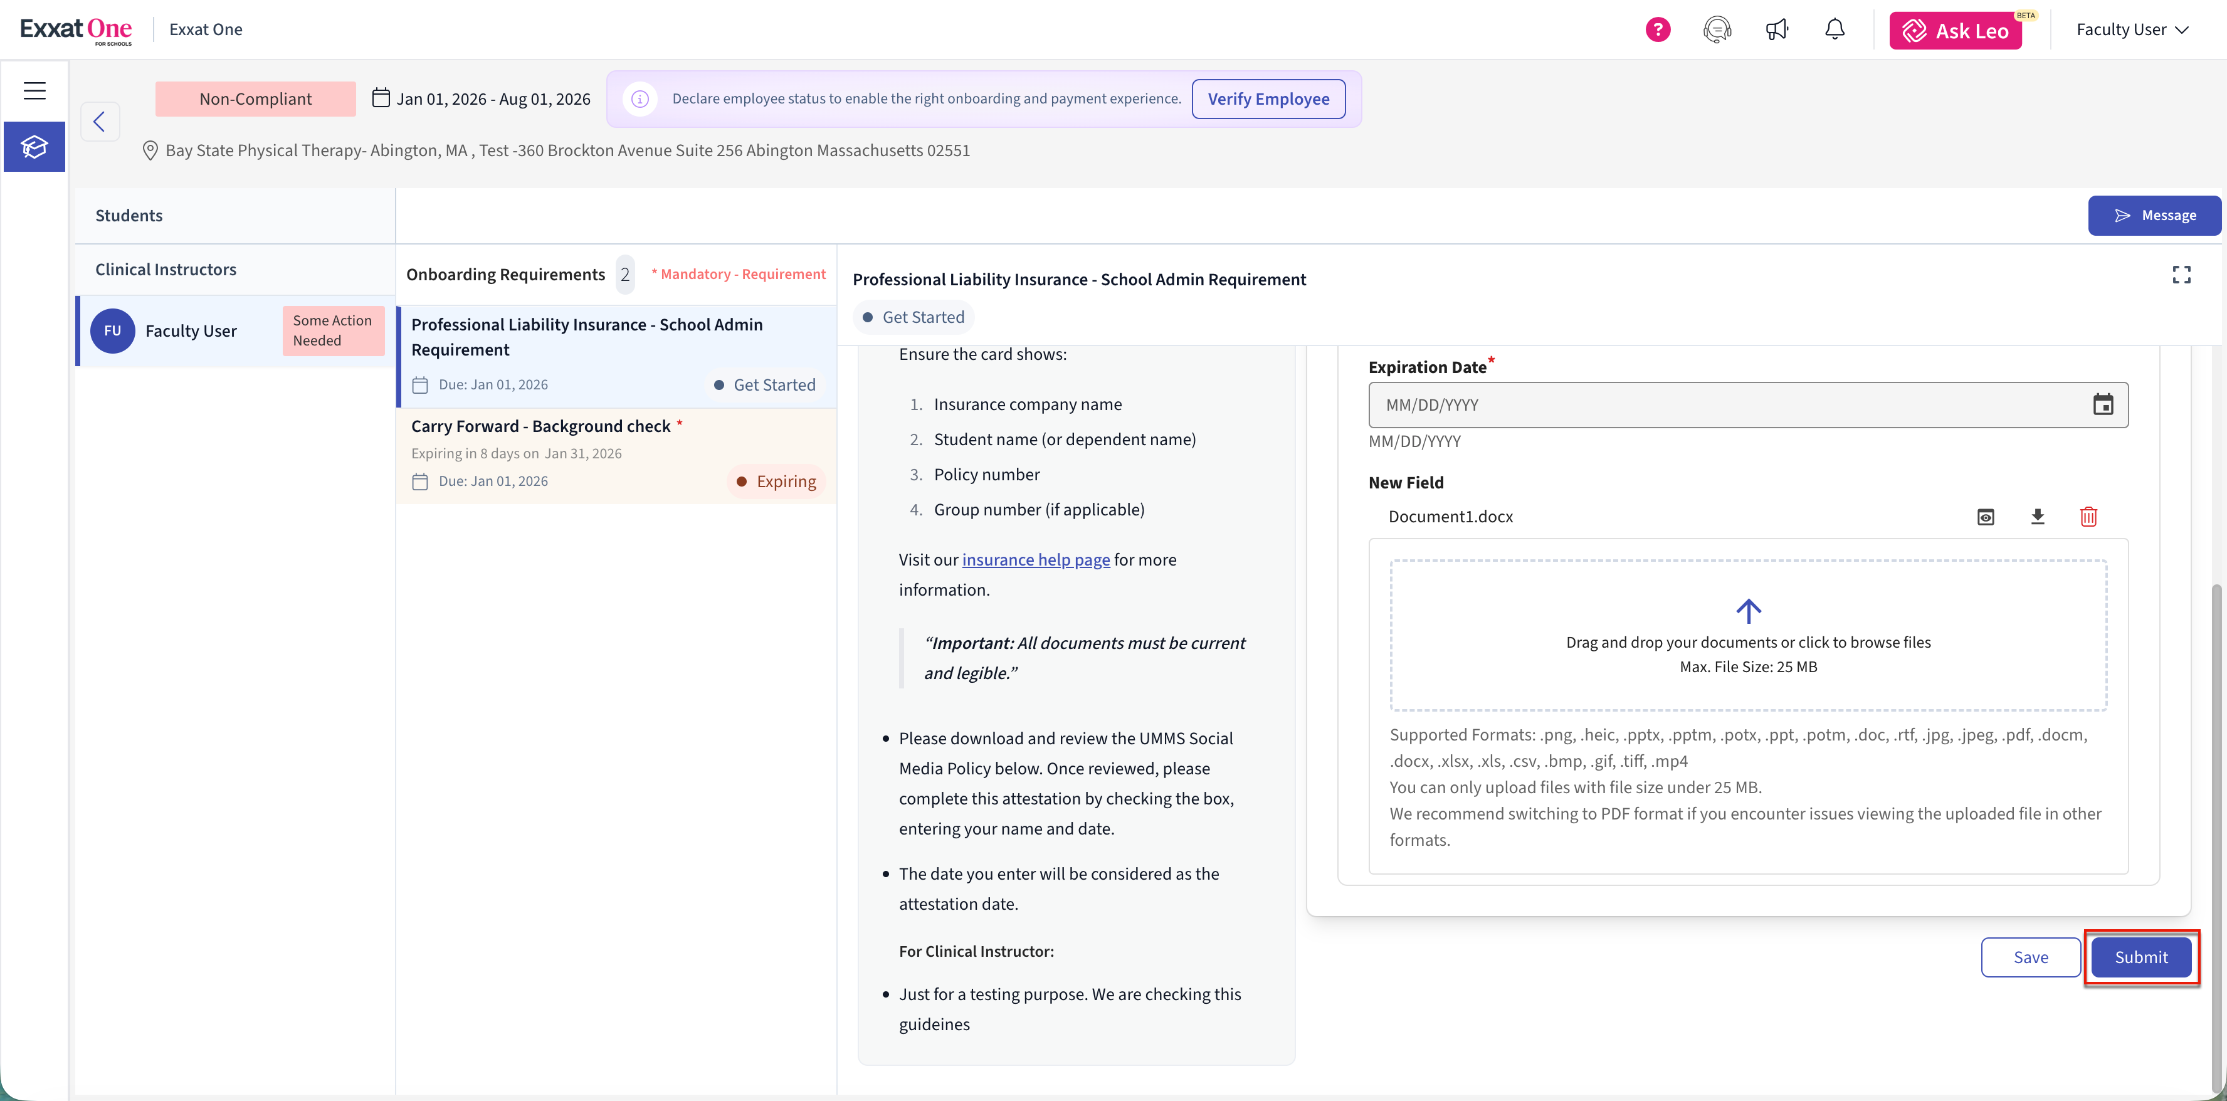Open the insurance help page link

[1036, 559]
